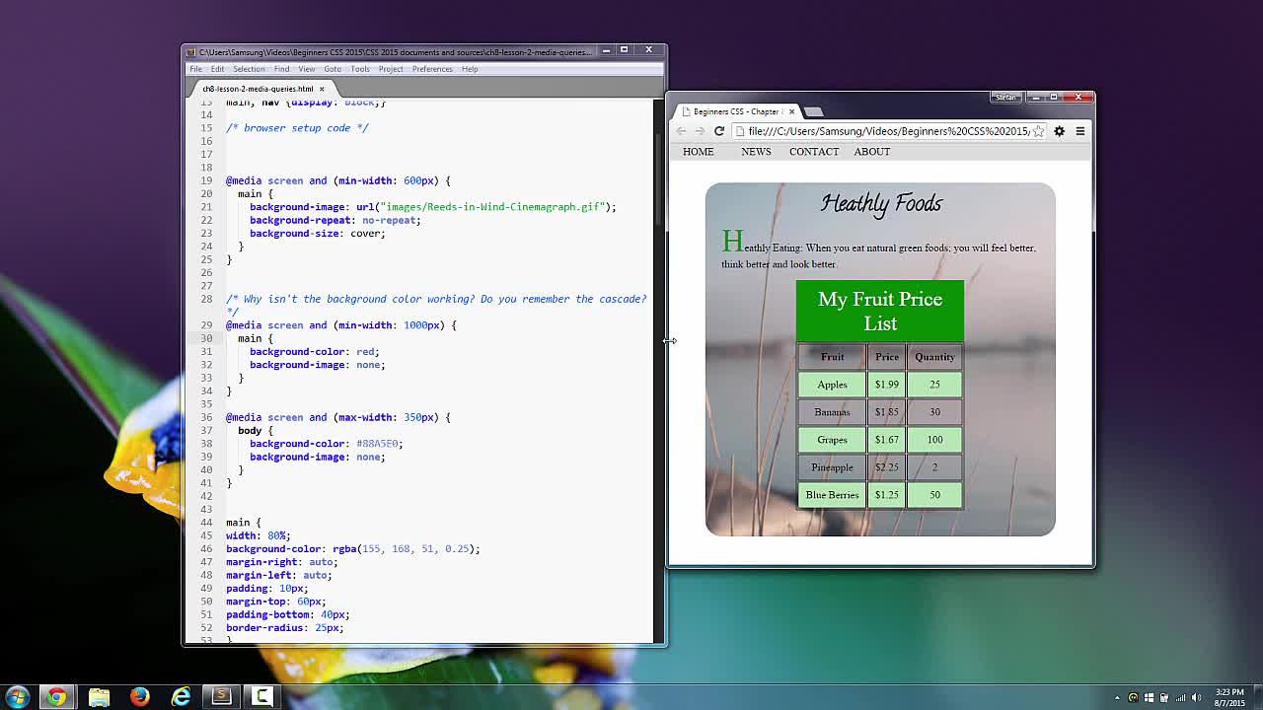Image resolution: width=1263 pixels, height=710 pixels.
Task: Open the View menu
Action: click(x=307, y=69)
